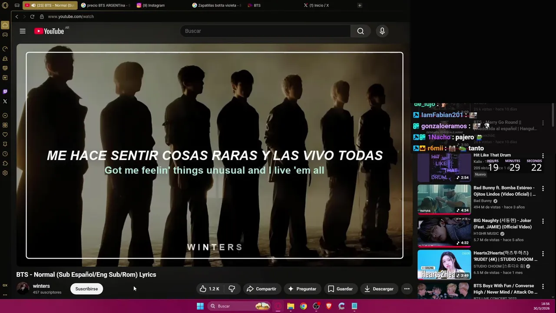Open options for Hearts2Hearts RUDE! video
The width and height of the screenshot is (556, 313).
[543, 253]
